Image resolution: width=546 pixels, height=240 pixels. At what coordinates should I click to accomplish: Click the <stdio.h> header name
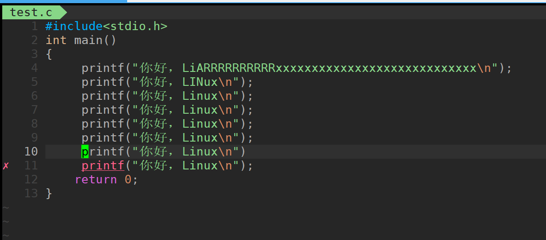(135, 26)
